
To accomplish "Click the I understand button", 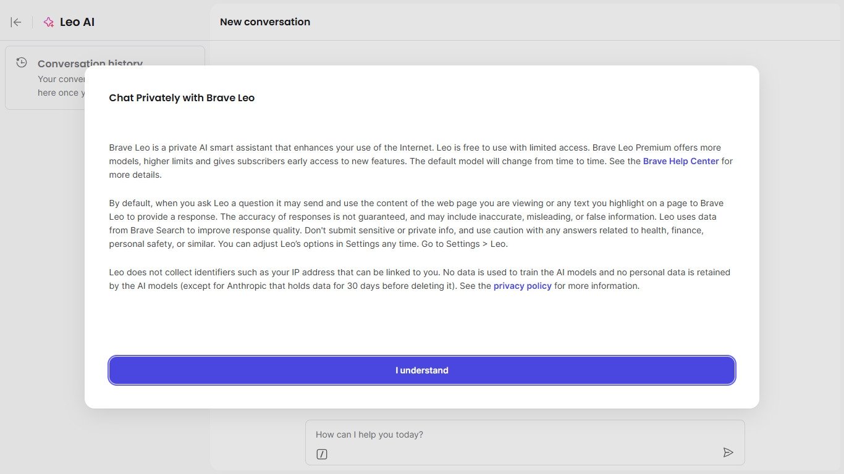I will [422, 370].
